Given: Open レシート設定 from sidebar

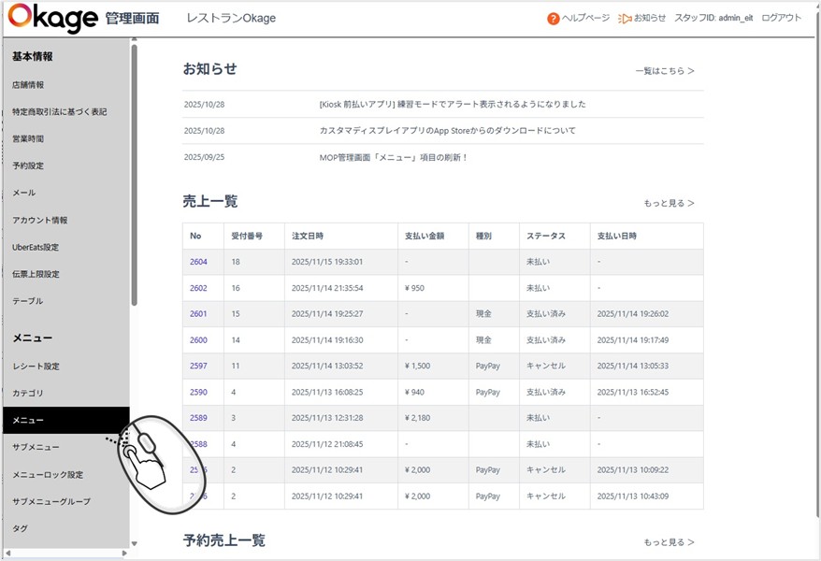Looking at the screenshot, I should tap(36, 367).
